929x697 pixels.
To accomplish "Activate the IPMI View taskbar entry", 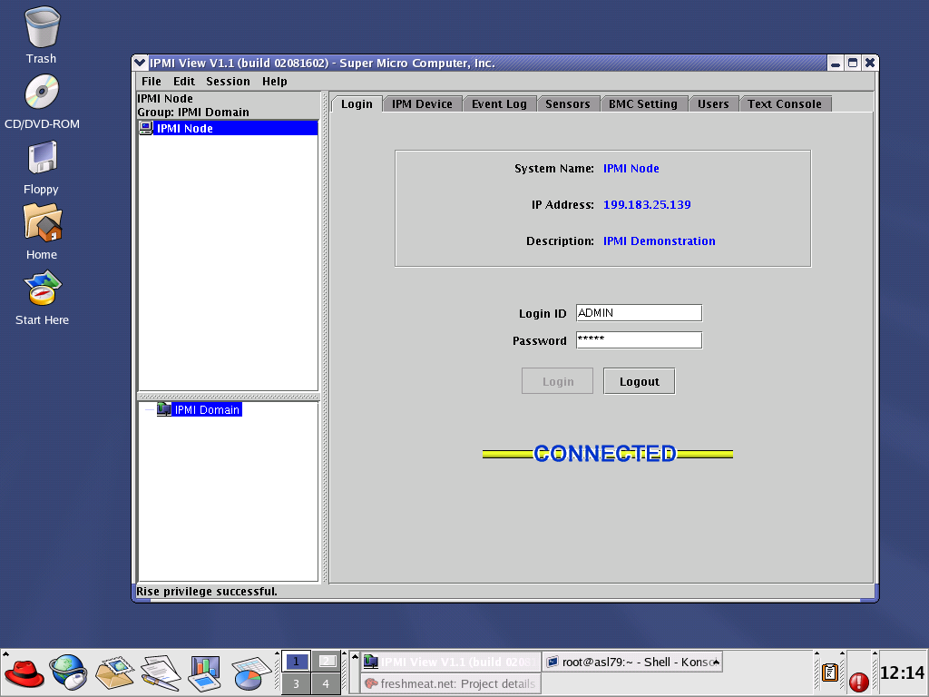I will pyautogui.click(x=450, y=662).
